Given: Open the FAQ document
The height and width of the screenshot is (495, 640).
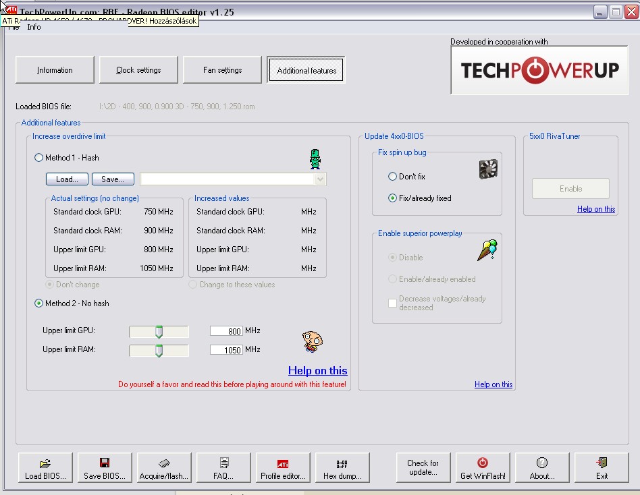Looking at the screenshot, I should [x=223, y=467].
